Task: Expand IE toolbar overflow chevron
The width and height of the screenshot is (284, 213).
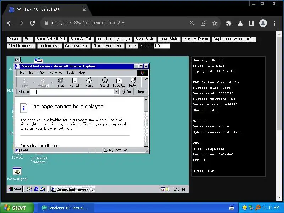Action: point(146,79)
